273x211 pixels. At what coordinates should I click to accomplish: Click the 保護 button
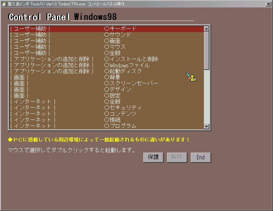(153, 157)
